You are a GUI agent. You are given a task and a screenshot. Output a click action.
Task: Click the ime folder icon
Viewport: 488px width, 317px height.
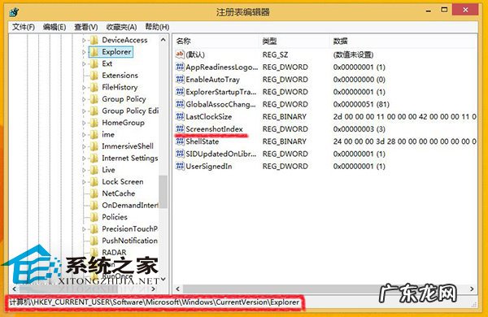click(94, 135)
